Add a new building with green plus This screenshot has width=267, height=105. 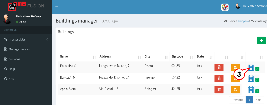click(261, 41)
